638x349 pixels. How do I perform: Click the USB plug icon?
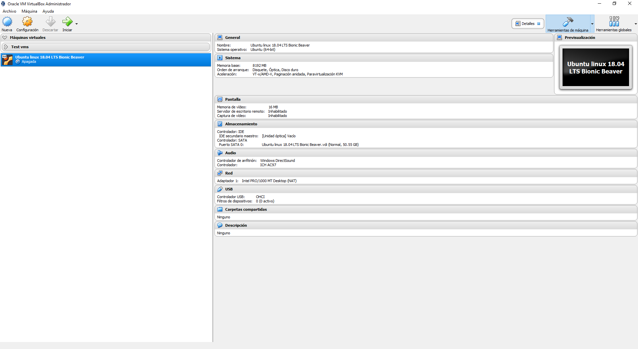220,189
